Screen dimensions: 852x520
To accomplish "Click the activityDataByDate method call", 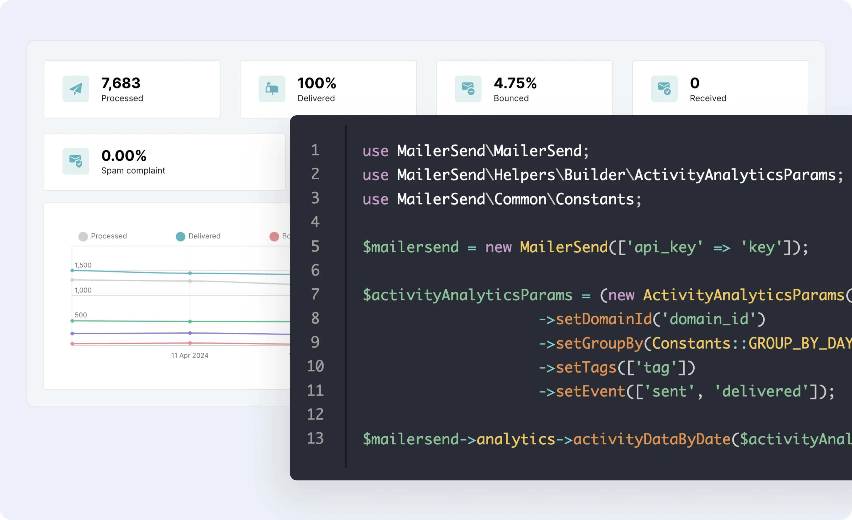I will 651,439.
